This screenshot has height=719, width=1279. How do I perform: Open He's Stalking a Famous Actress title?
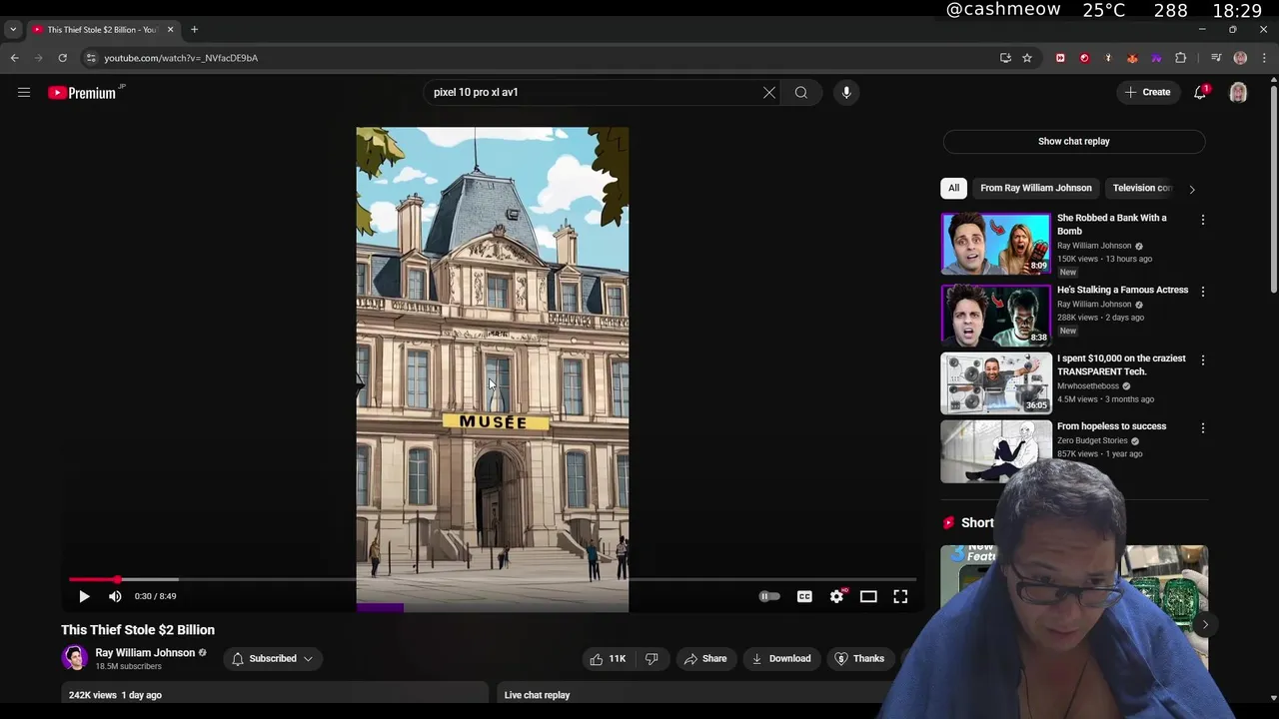(x=1122, y=290)
